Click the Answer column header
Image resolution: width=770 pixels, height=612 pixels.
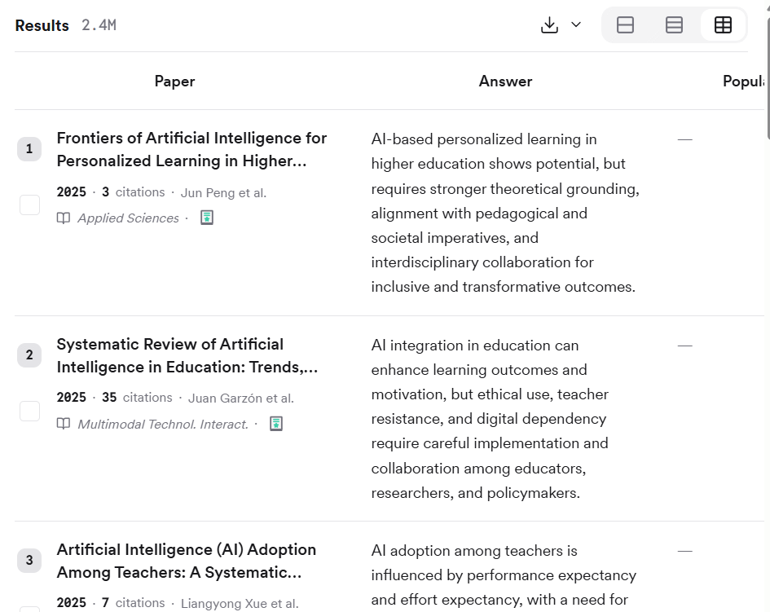(x=505, y=81)
